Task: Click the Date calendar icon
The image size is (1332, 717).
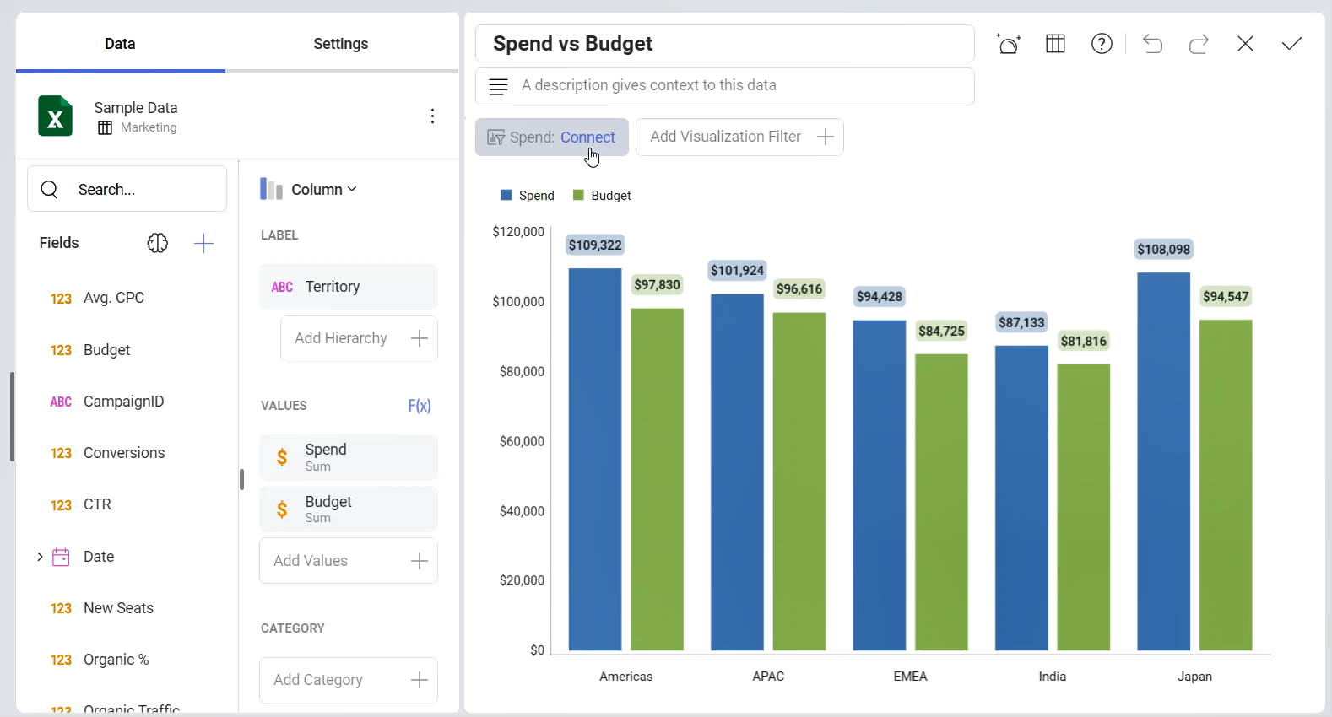Action: pyautogui.click(x=61, y=557)
